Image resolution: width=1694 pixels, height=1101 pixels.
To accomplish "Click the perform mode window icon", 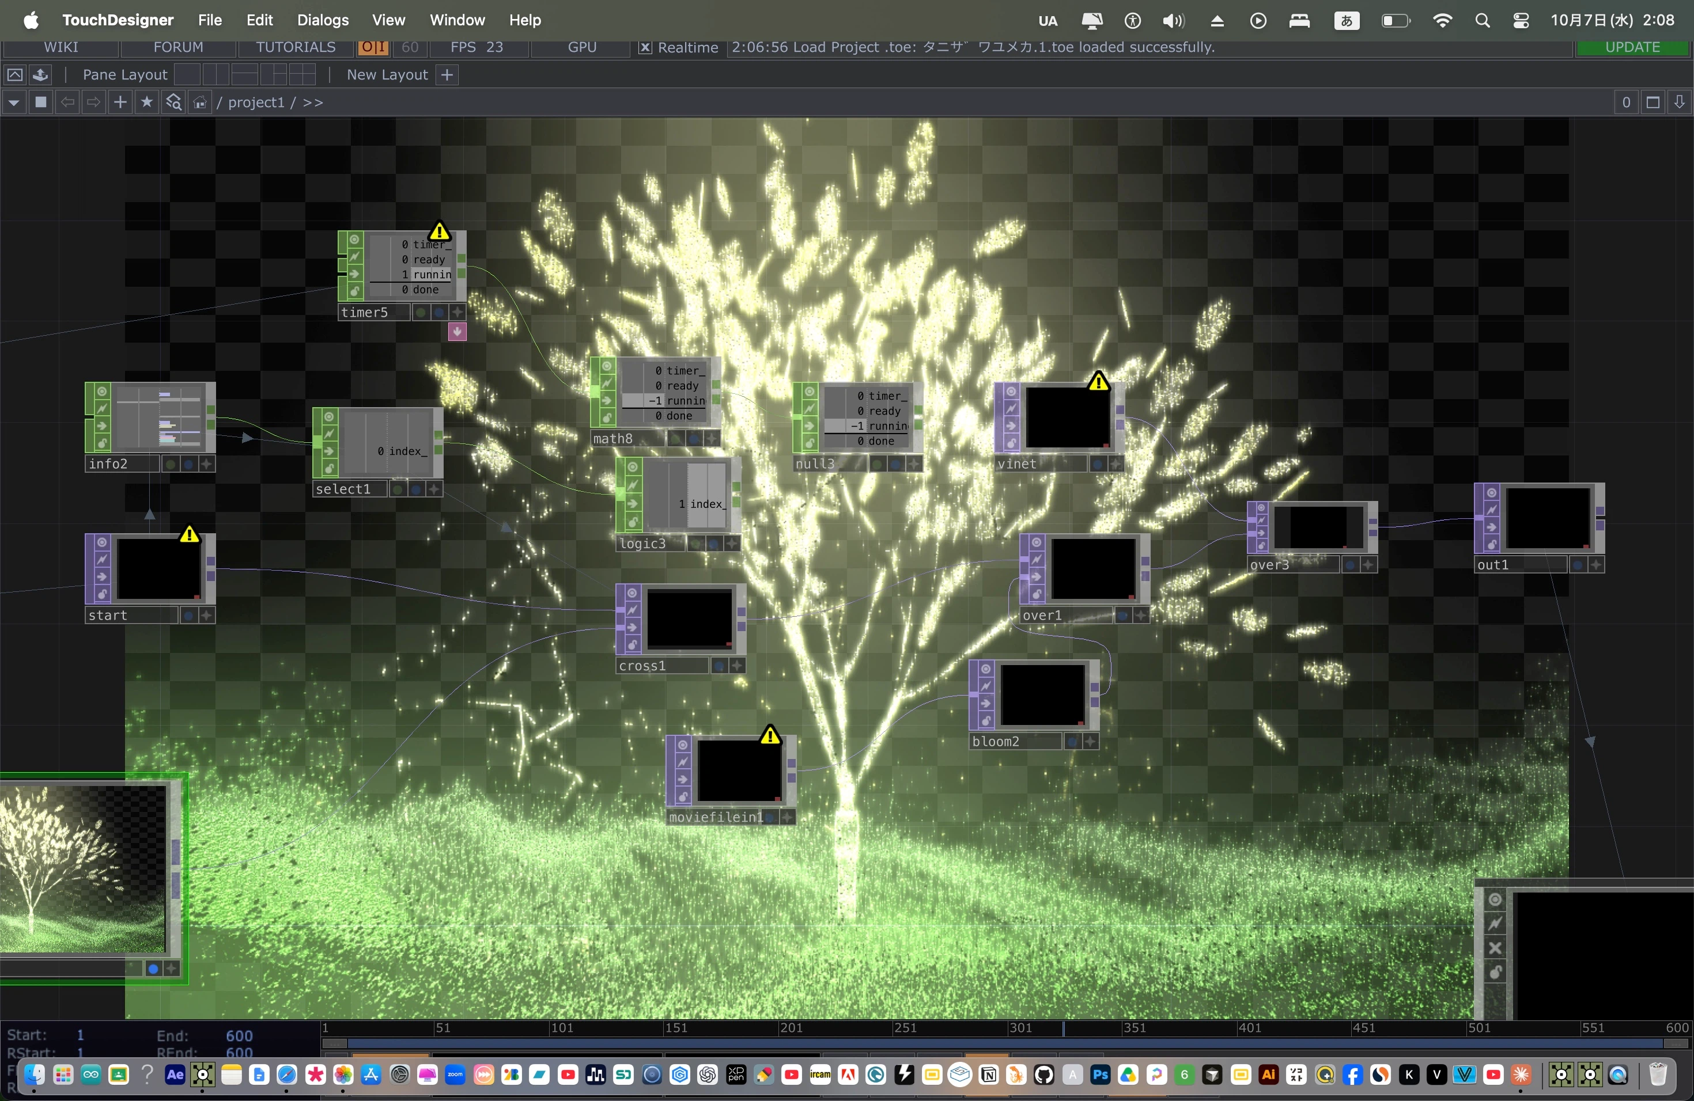I will (14, 75).
